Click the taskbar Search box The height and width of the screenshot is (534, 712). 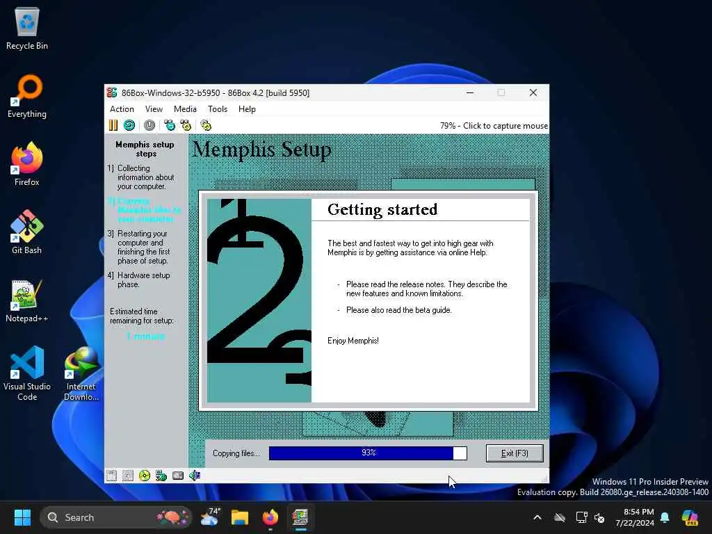pos(116,517)
